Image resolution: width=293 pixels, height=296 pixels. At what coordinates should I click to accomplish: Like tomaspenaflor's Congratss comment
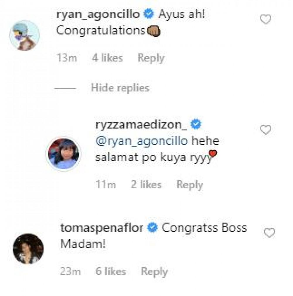point(269,233)
